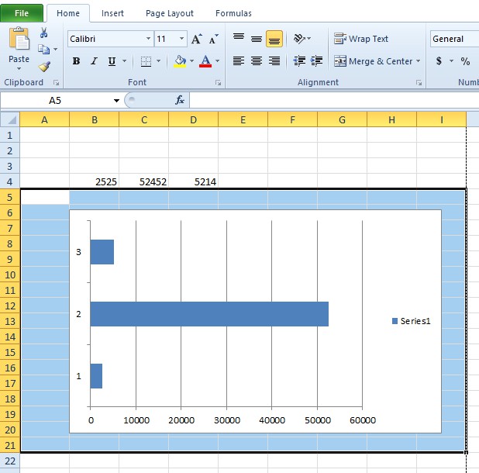Click the Cut scissors icon
The width and height of the screenshot is (479, 473).
tap(44, 33)
